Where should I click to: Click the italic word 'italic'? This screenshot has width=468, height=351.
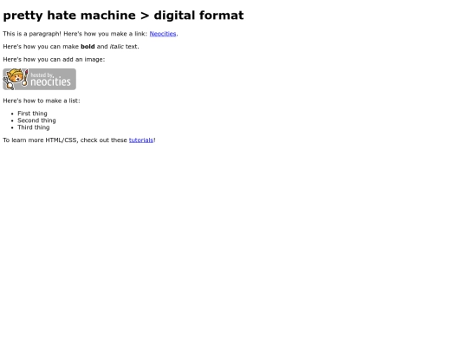pos(116,47)
